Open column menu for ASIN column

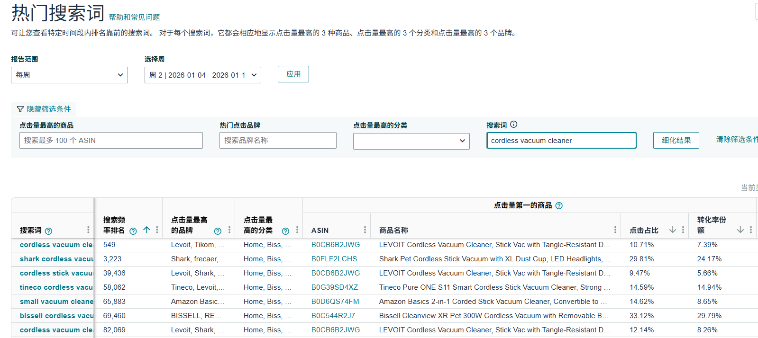365,230
